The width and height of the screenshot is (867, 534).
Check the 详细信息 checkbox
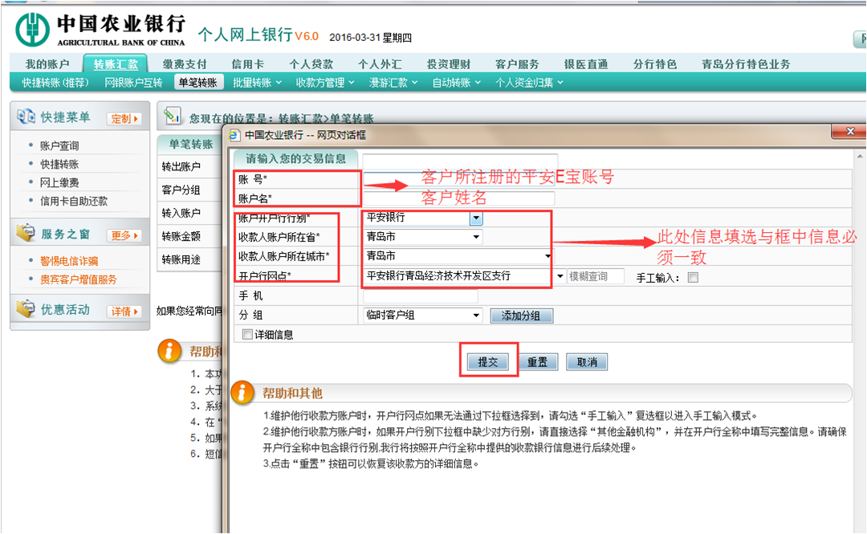(247, 334)
